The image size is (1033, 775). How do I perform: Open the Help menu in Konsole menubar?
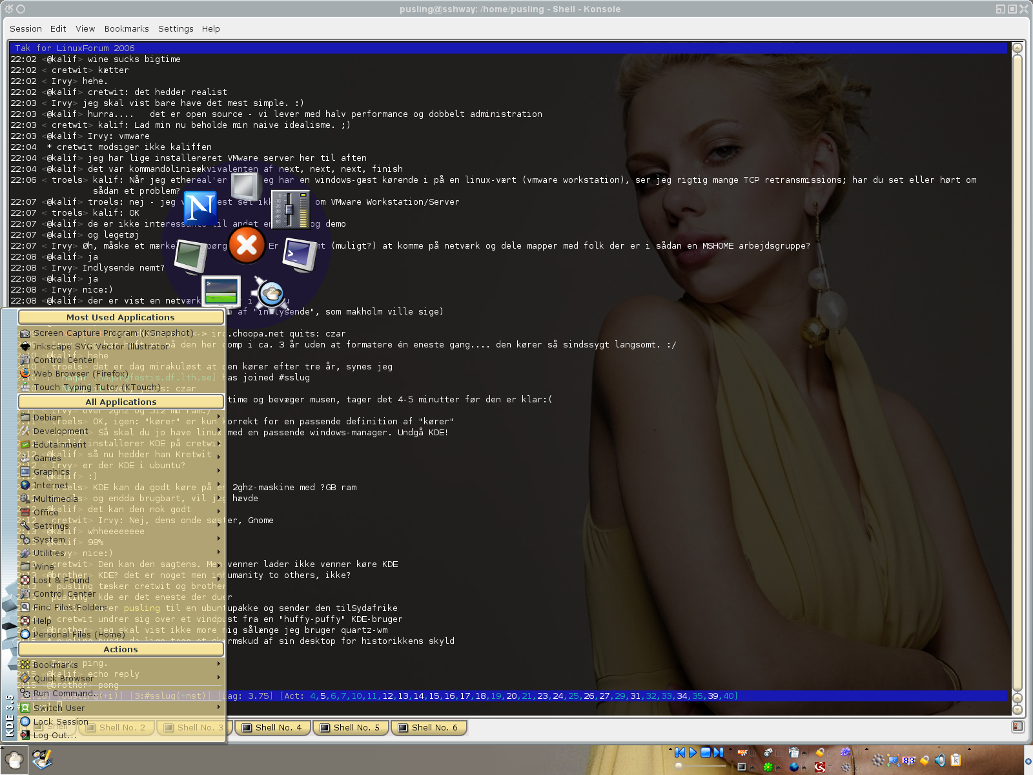(210, 29)
